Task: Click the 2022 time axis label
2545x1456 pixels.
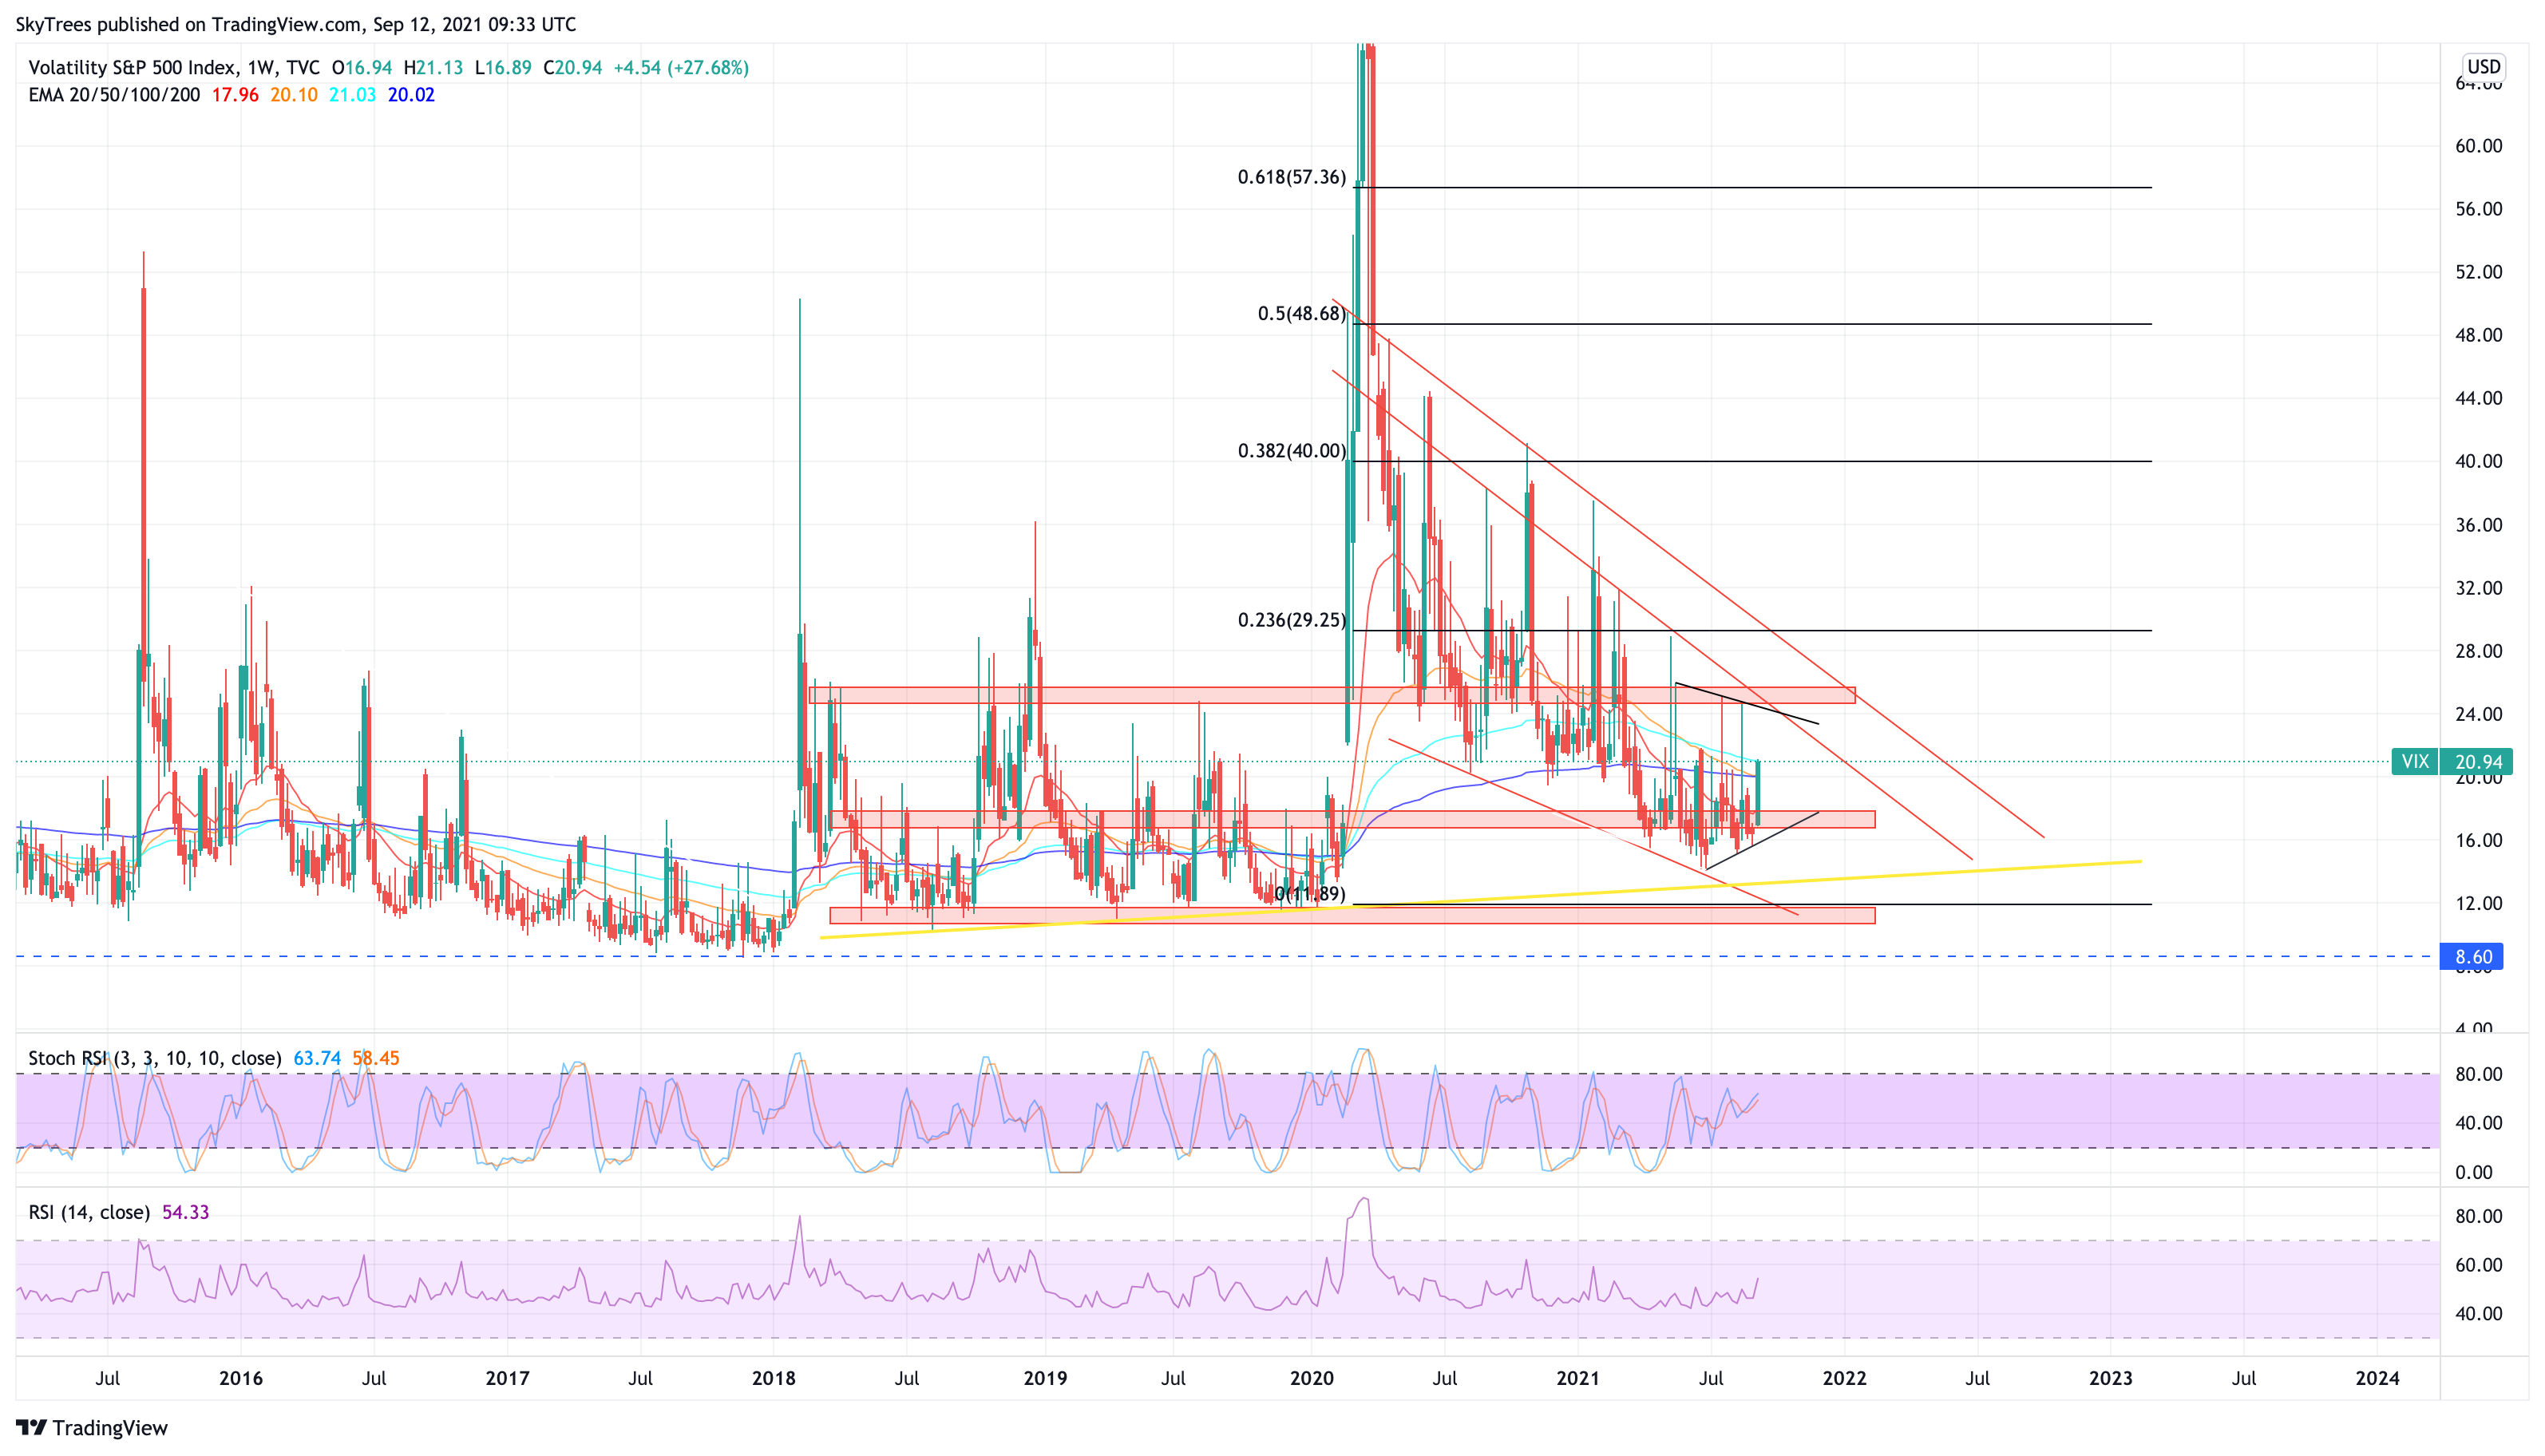Action: 1845,1378
